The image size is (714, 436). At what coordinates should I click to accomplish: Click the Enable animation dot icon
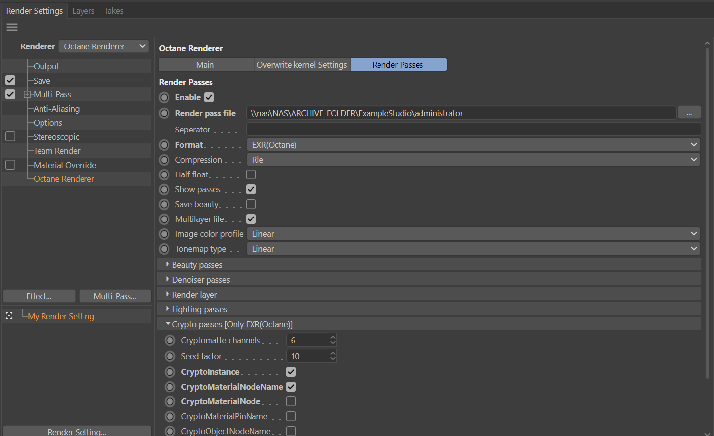[x=165, y=97]
